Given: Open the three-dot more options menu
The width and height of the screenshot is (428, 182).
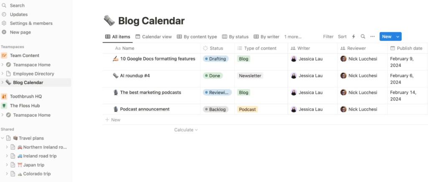Looking at the screenshot, I should (372, 37).
